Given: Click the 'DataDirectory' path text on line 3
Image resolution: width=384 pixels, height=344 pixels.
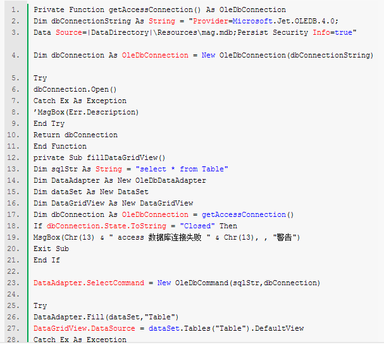Looking at the screenshot, I should (x=120, y=32).
